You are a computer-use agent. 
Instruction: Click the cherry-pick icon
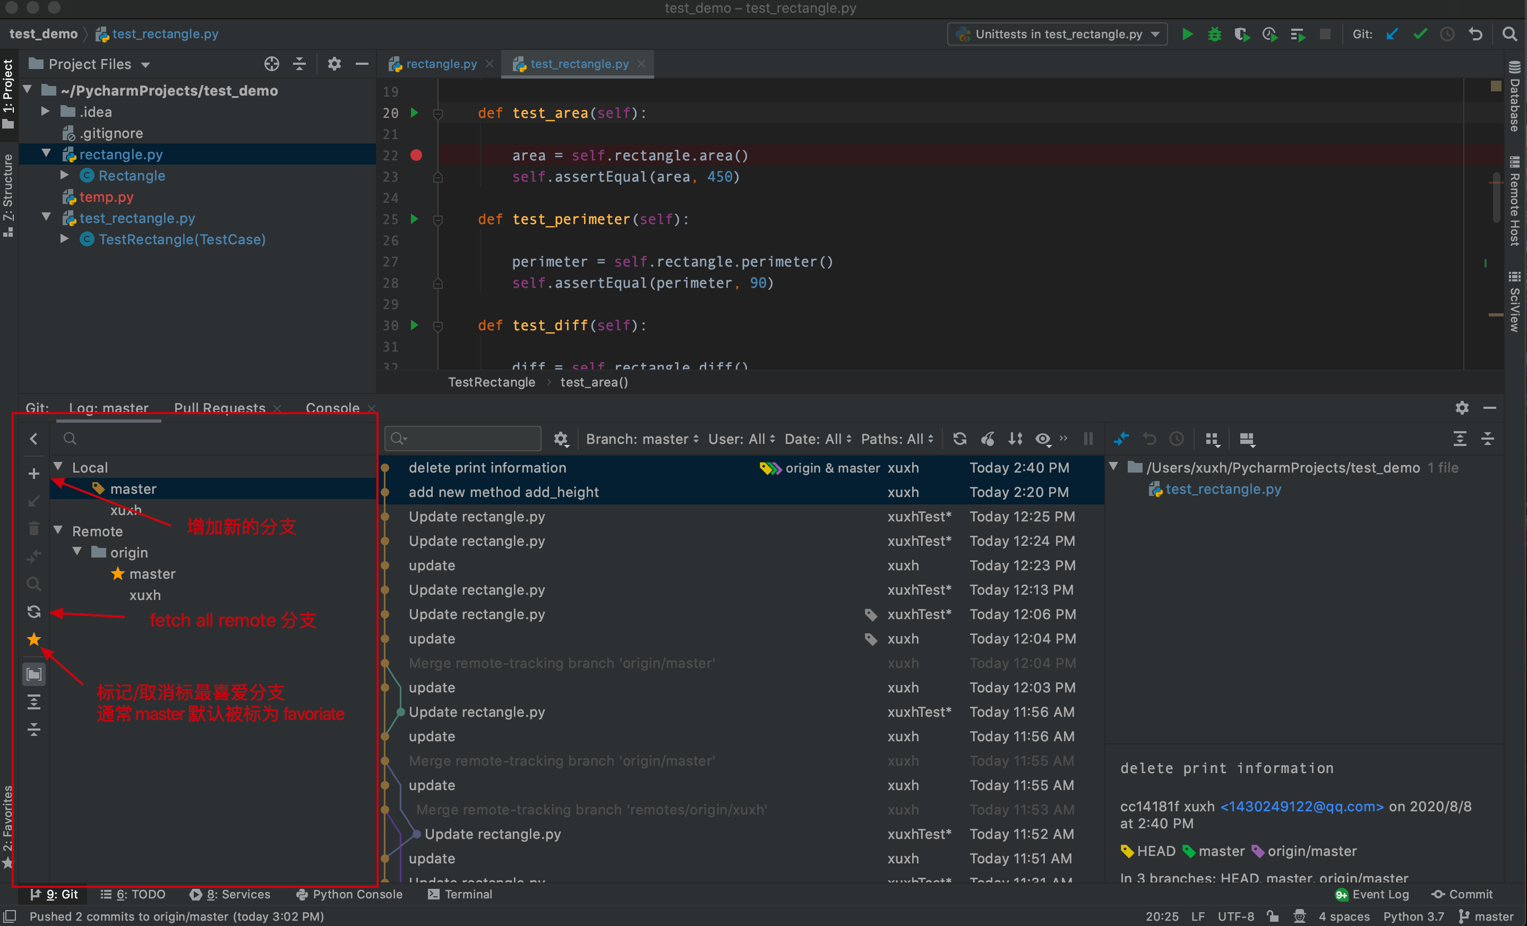[988, 439]
